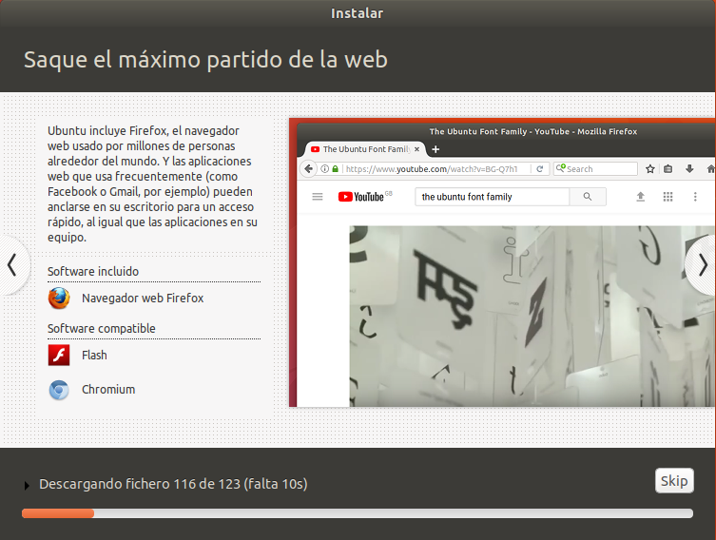Open the YouTube apps grid icon
Screen dimensions: 716x540
[x=668, y=197]
